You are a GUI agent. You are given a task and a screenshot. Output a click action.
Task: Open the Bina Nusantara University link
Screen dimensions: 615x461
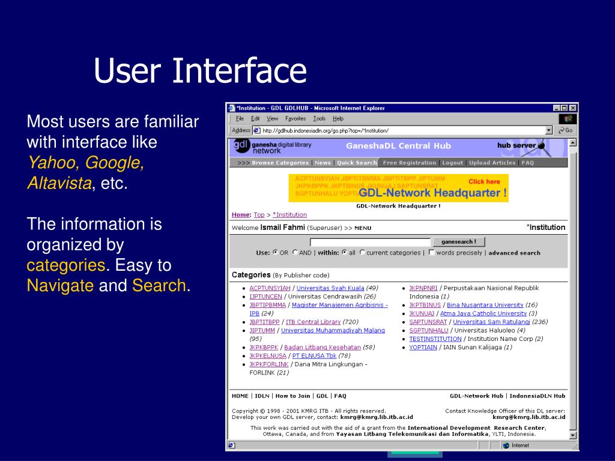(485, 305)
